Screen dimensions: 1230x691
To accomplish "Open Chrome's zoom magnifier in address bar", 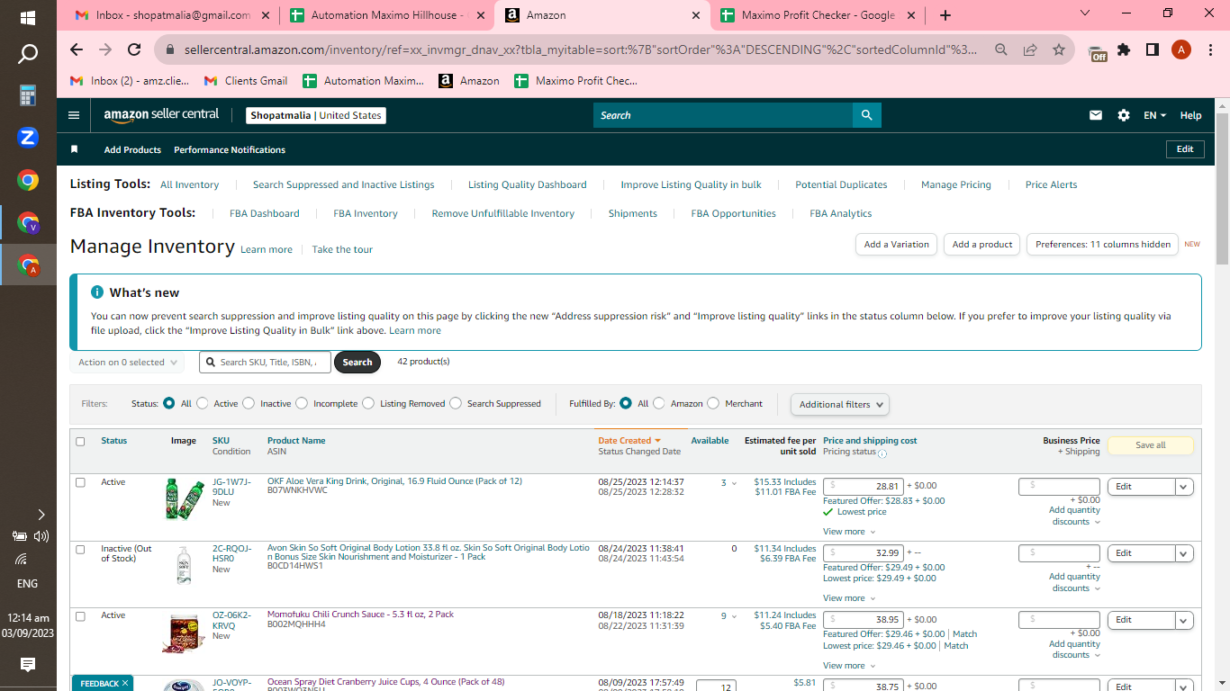I will tap(1001, 49).
